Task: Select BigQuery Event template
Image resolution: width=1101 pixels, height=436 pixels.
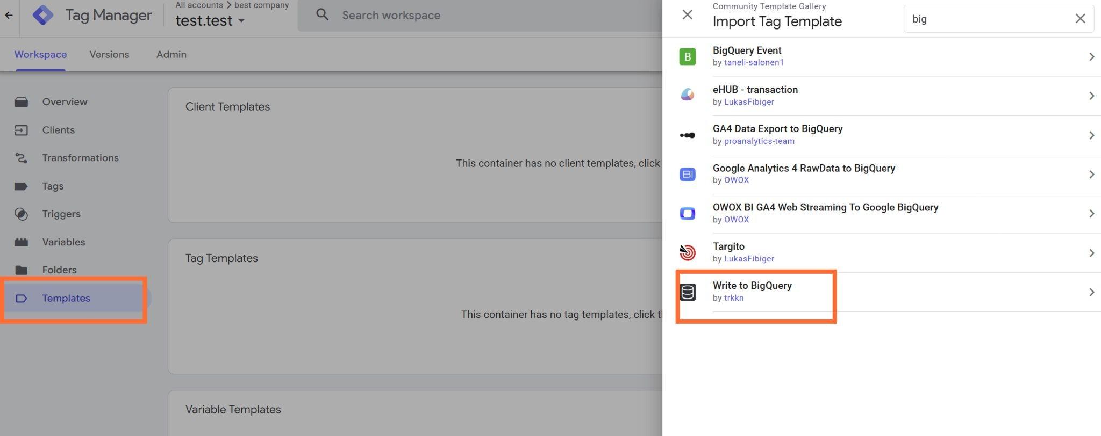Action: pos(747,50)
